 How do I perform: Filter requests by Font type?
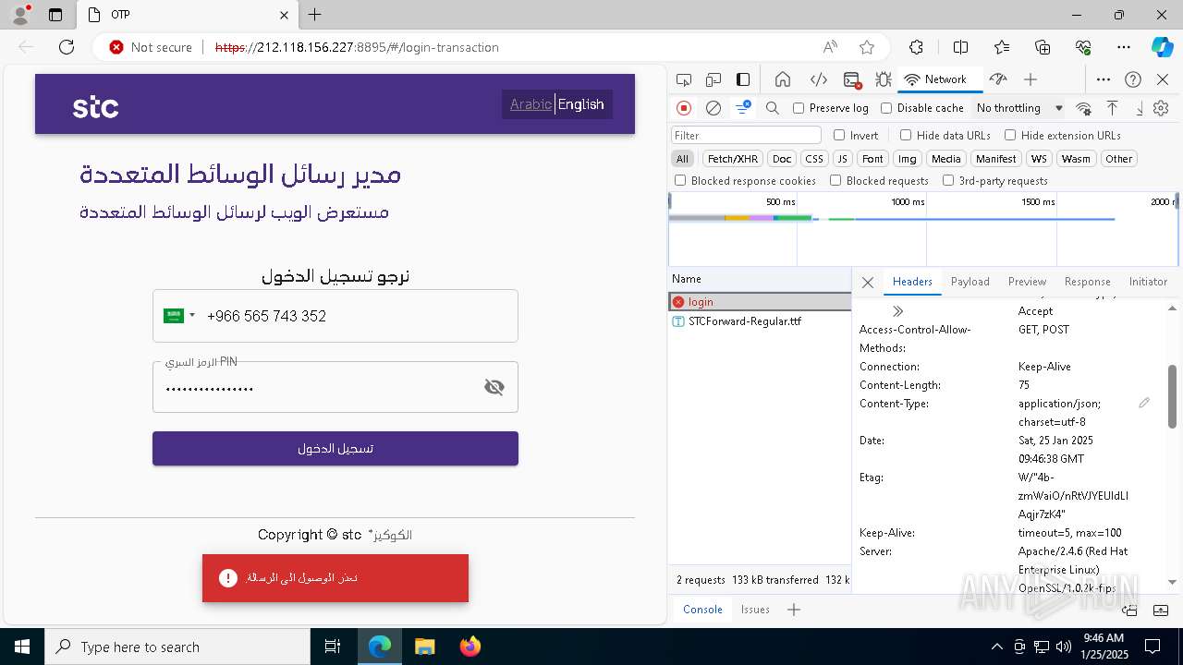[872, 159]
